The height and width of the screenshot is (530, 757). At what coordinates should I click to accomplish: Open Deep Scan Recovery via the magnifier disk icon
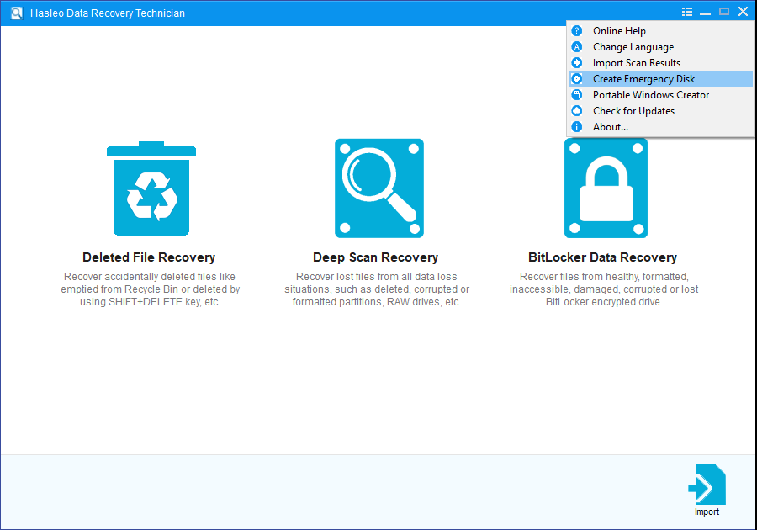coord(378,187)
